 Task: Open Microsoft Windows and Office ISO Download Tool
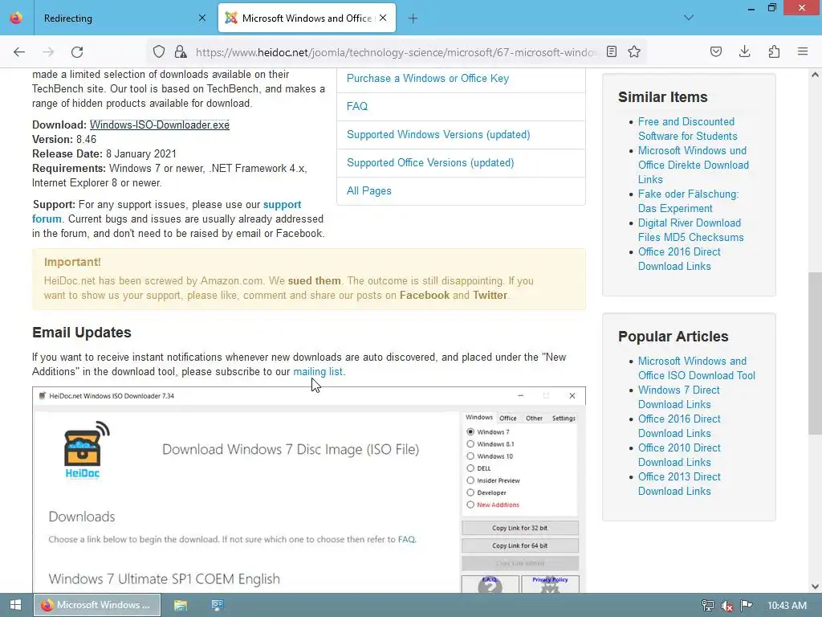coord(696,368)
